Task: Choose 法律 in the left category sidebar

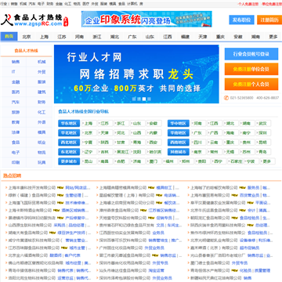Action: (16, 132)
